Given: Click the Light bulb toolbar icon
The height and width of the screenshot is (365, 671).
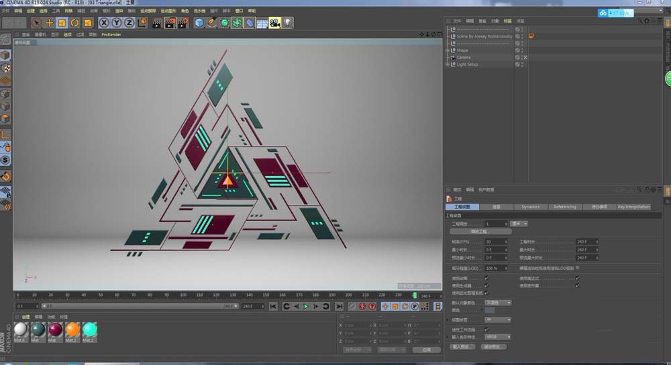Looking at the screenshot, I should [287, 23].
